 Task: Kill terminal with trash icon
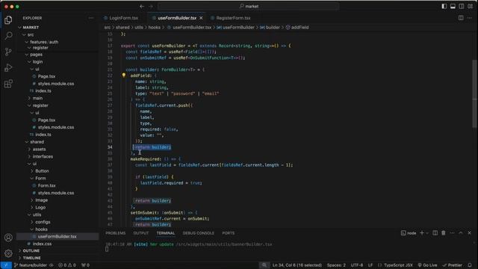444,233
